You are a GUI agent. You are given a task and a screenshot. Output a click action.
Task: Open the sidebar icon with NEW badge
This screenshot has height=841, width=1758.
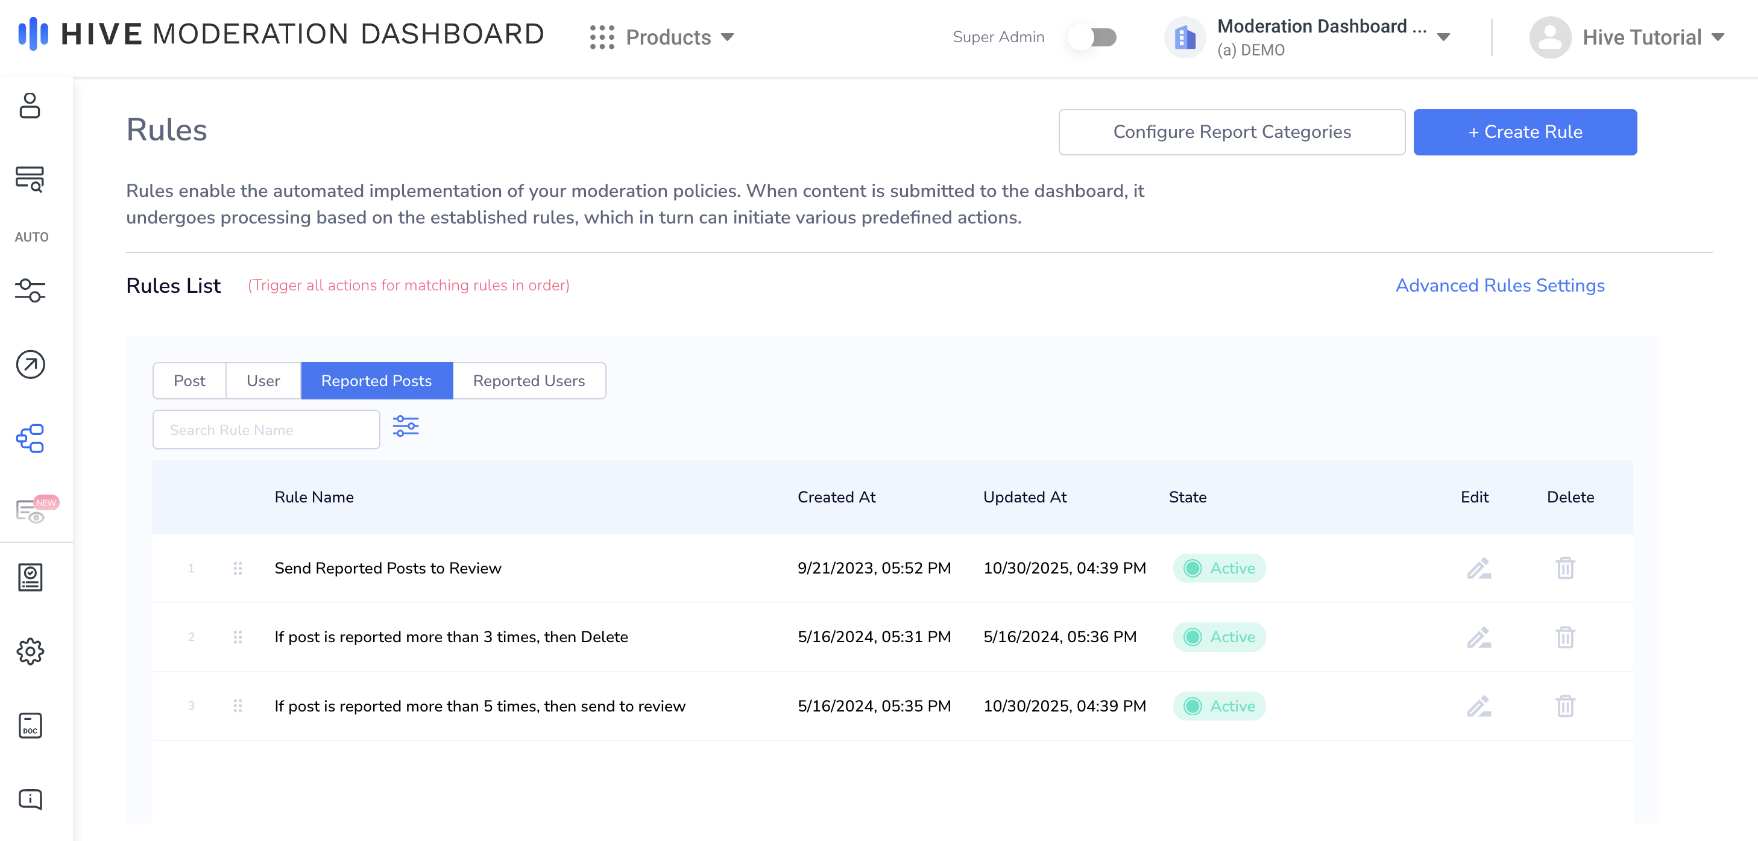31,510
